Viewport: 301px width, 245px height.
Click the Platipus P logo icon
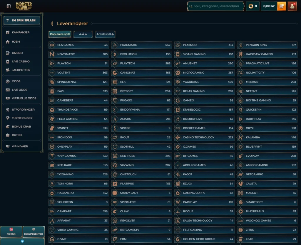[x=115, y=184]
